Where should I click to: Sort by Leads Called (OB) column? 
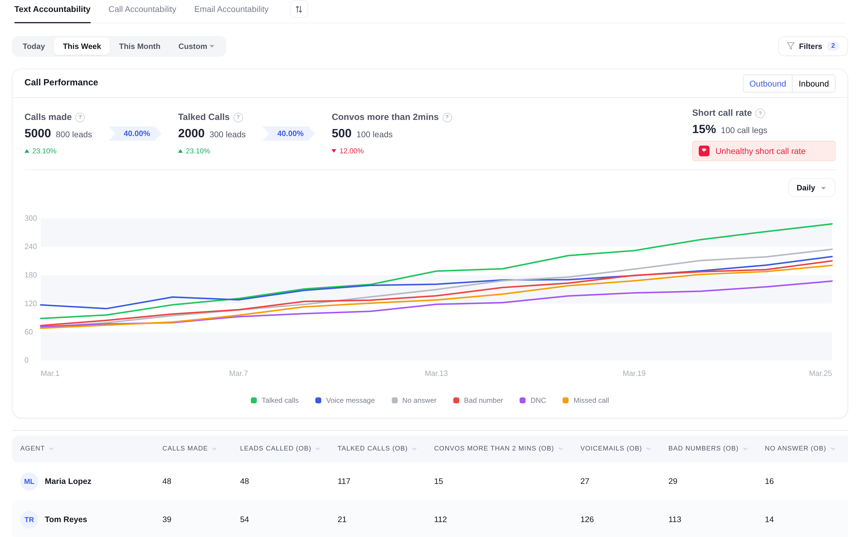280,448
